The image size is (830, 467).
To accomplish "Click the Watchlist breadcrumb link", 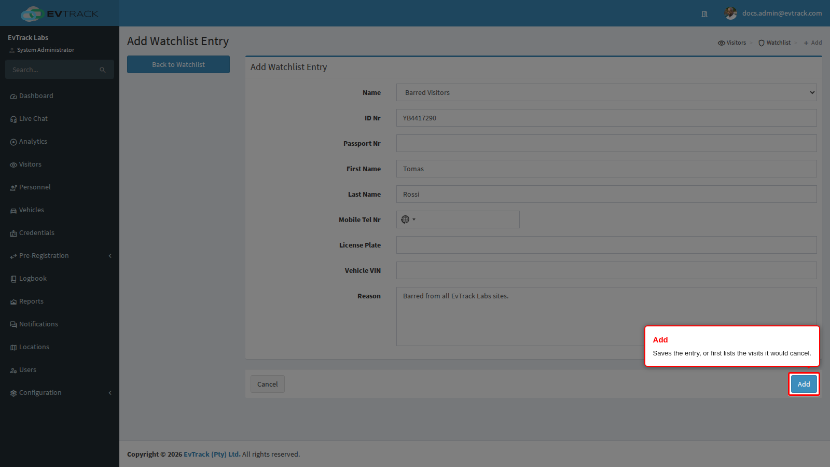I will point(774,43).
